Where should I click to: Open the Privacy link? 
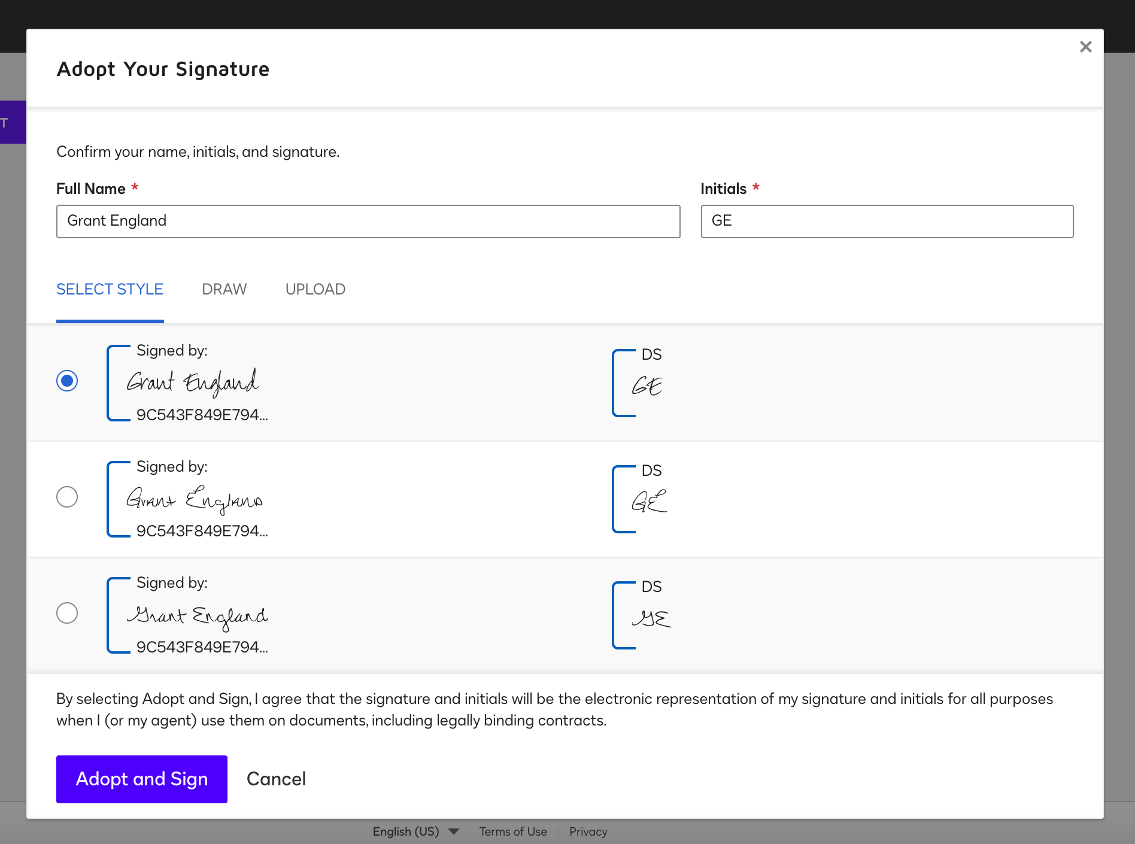coord(588,831)
